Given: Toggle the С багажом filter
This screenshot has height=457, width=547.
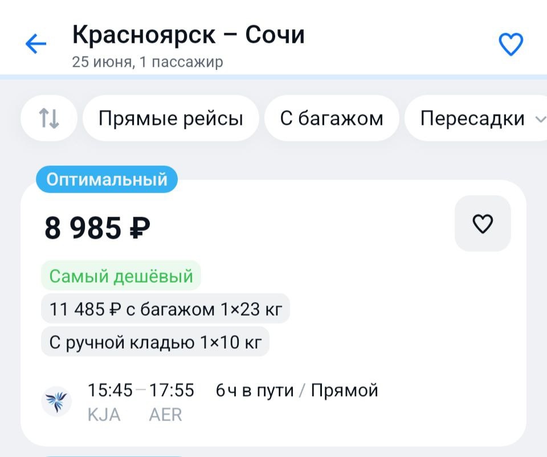Looking at the screenshot, I should pyautogui.click(x=332, y=119).
